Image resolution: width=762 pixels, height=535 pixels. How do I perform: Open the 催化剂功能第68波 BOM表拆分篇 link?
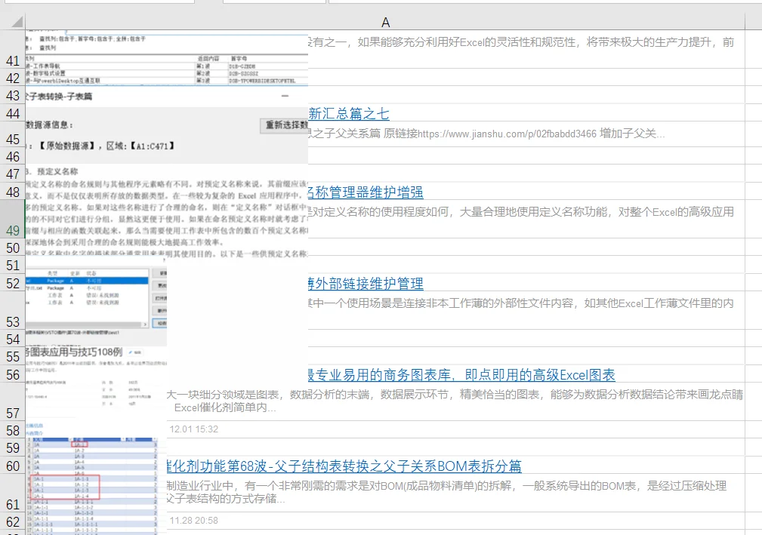[344, 466]
